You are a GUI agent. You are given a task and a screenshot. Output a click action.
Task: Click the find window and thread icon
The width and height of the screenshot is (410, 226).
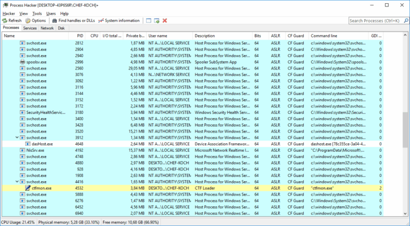click(156, 20)
